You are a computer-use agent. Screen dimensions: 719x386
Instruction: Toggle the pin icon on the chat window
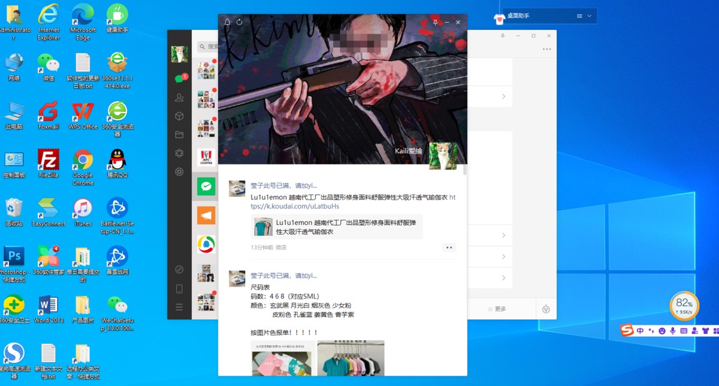click(x=435, y=22)
